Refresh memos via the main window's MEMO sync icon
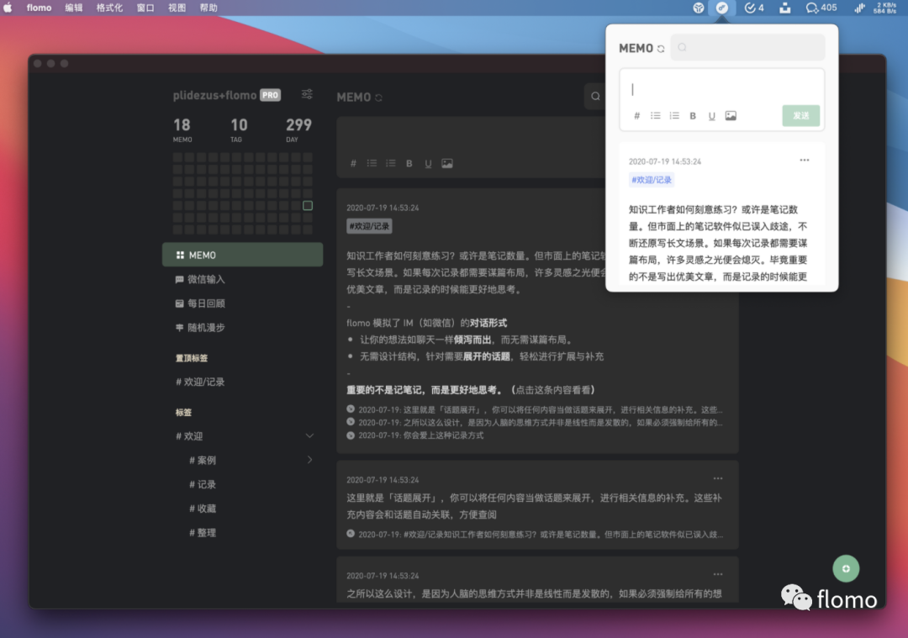Viewport: 908px width, 638px height. 378,98
